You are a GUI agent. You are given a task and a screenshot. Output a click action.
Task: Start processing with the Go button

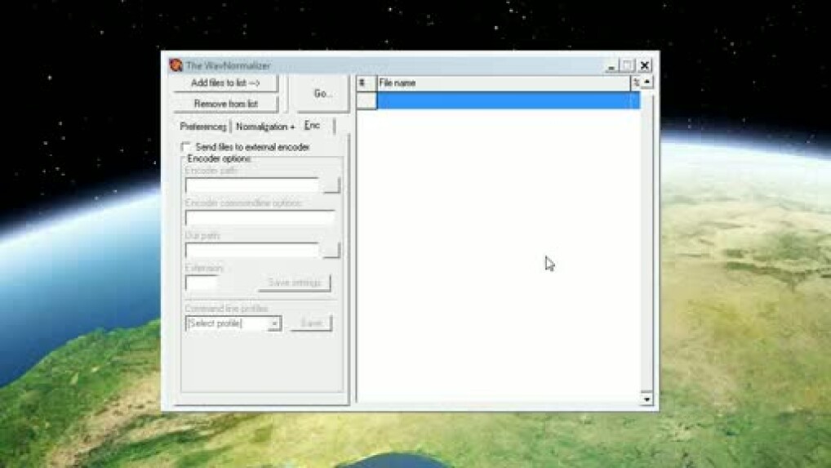tap(322, 94)
